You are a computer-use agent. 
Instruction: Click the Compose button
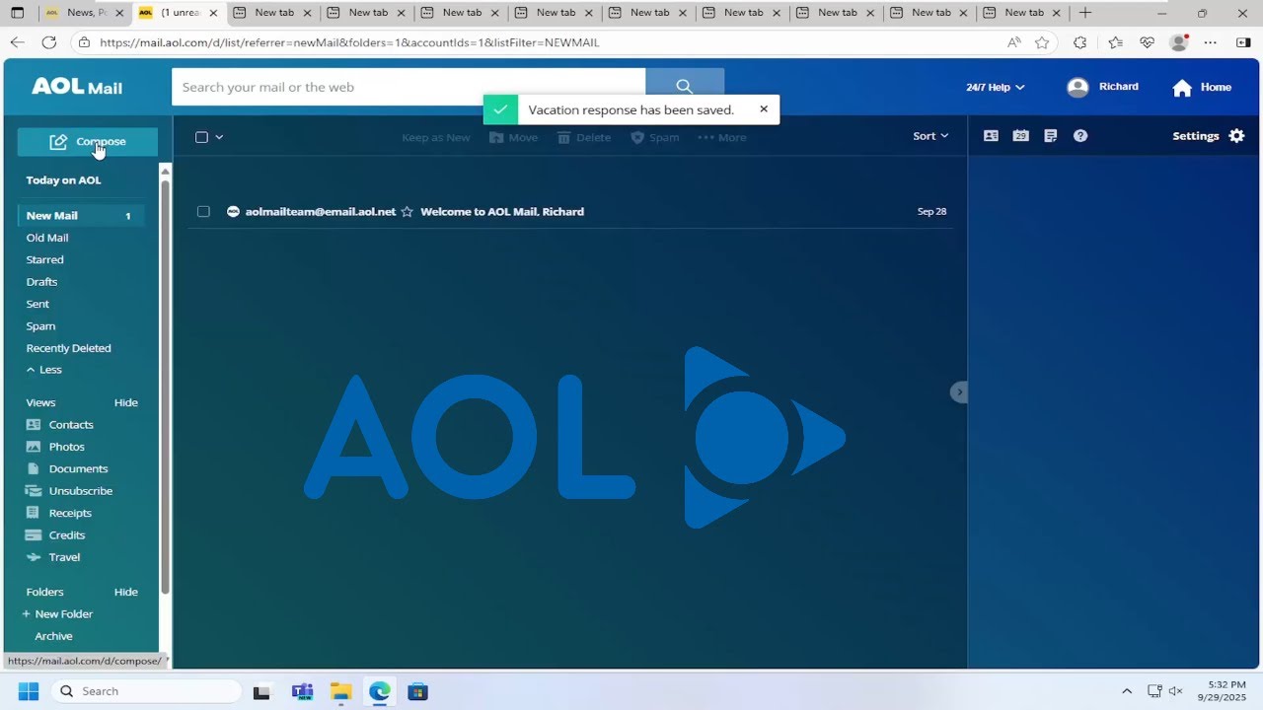[88, 142]
